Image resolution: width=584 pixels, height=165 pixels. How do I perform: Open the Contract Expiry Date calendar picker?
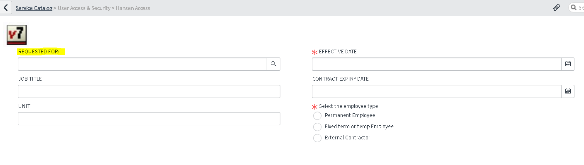click(568, 91)
